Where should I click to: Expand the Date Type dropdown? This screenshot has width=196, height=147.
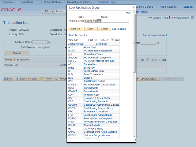(65, 47)
